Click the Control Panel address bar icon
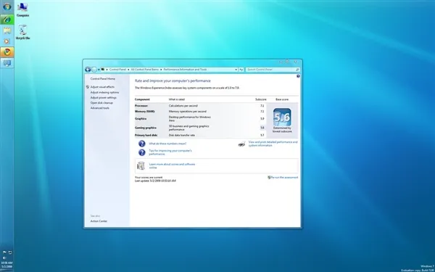The image size is (435, 272). [103, 70]
